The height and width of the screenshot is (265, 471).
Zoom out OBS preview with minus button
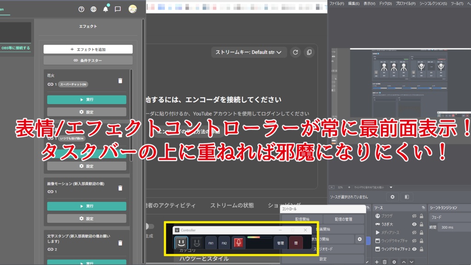(332, 187)
